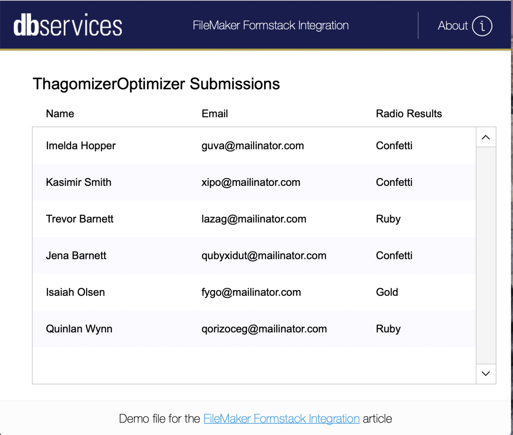Click the Radio Results column header

(409, 114)
